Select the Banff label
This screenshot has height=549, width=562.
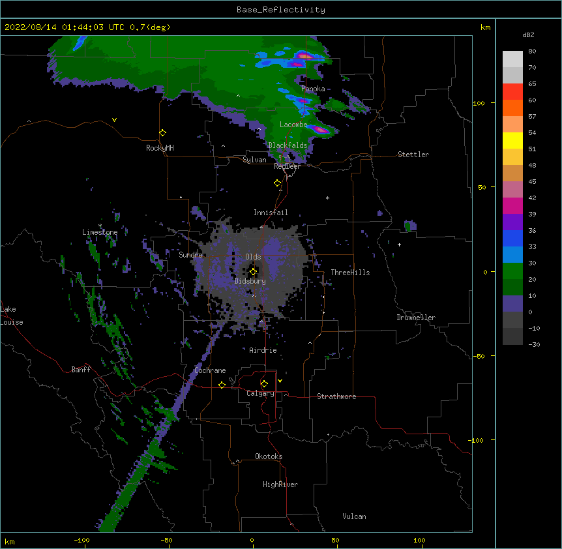pyautogui.click(x=81, y=370)
